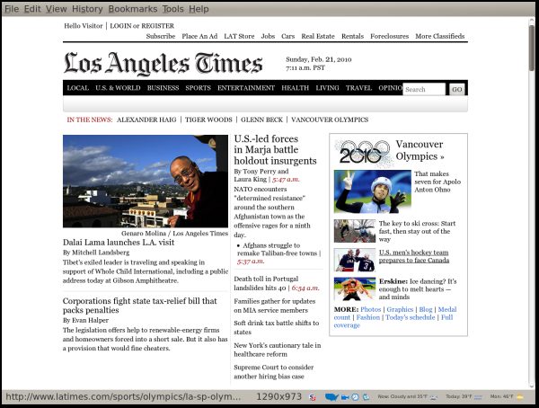Click the blue US map weather icon
Viewport: 539px width, 408px height.
[x=331, y=397]
